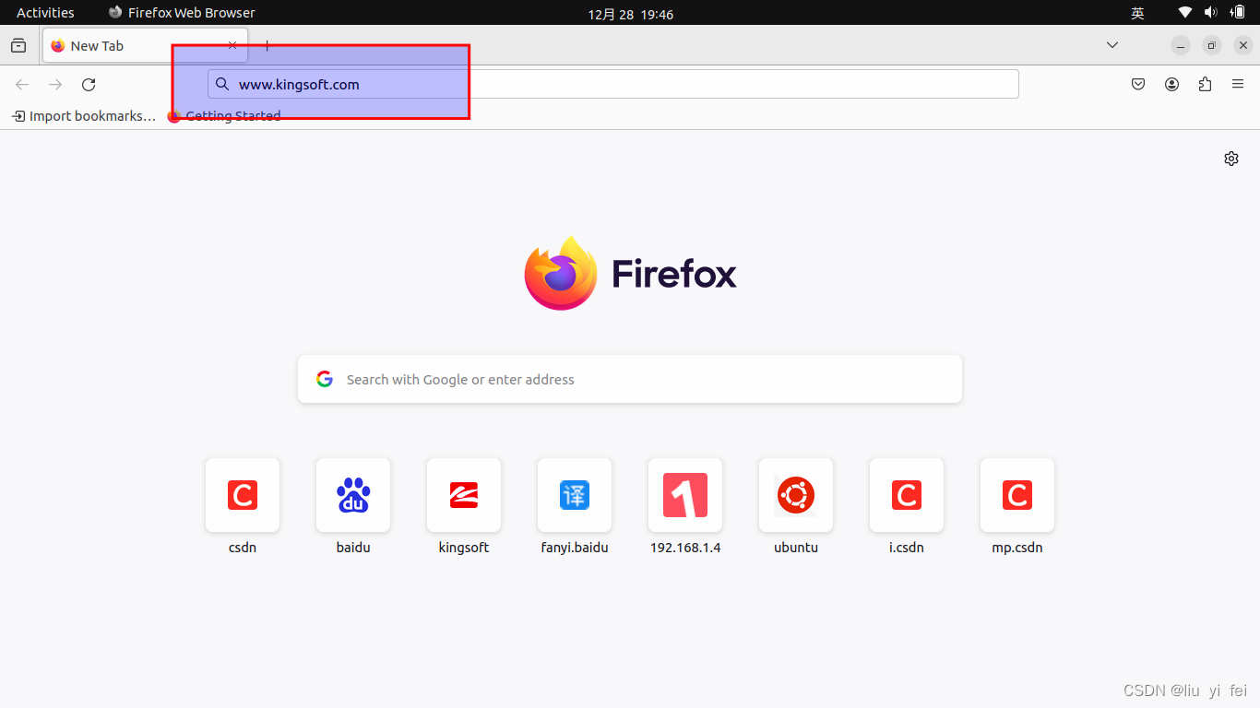This screenshot has width=1260, height=708.
Task: Open the ubuntu shortcut tile
Action: click(796, 495)
